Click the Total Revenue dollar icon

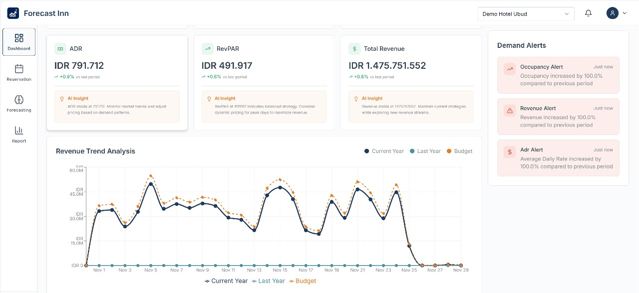354,49
